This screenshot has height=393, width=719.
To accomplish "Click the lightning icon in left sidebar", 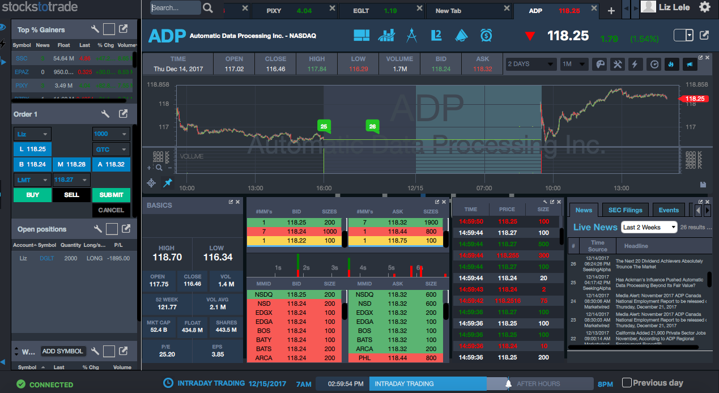I will click(x=3, y=43).
